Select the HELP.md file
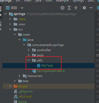 pos(25,97)
